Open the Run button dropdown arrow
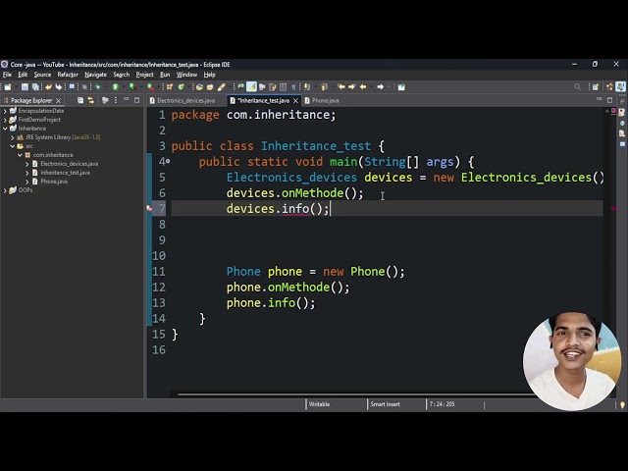The height and width of the screenshot is (471, 628). pyautogui.click(x=123, y=87)
